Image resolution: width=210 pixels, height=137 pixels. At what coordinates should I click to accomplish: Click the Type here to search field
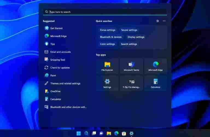pos(105,12)
